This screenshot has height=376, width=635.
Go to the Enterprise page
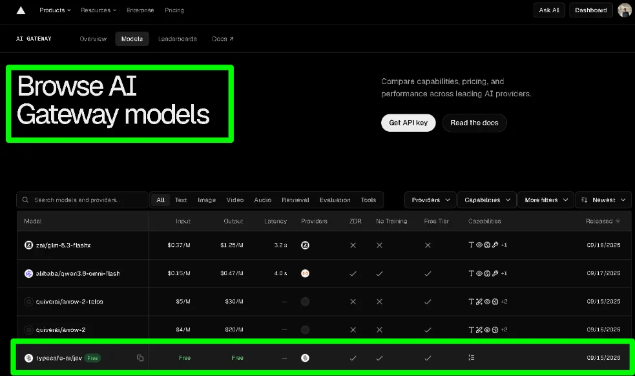point(140,10)
